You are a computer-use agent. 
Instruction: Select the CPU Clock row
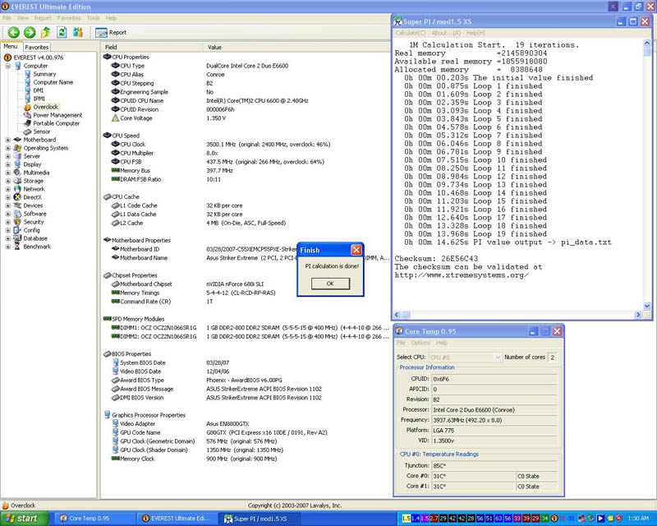coord(246,145)
